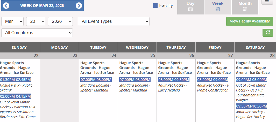Click the Week view calendar icon

(218, 10)
